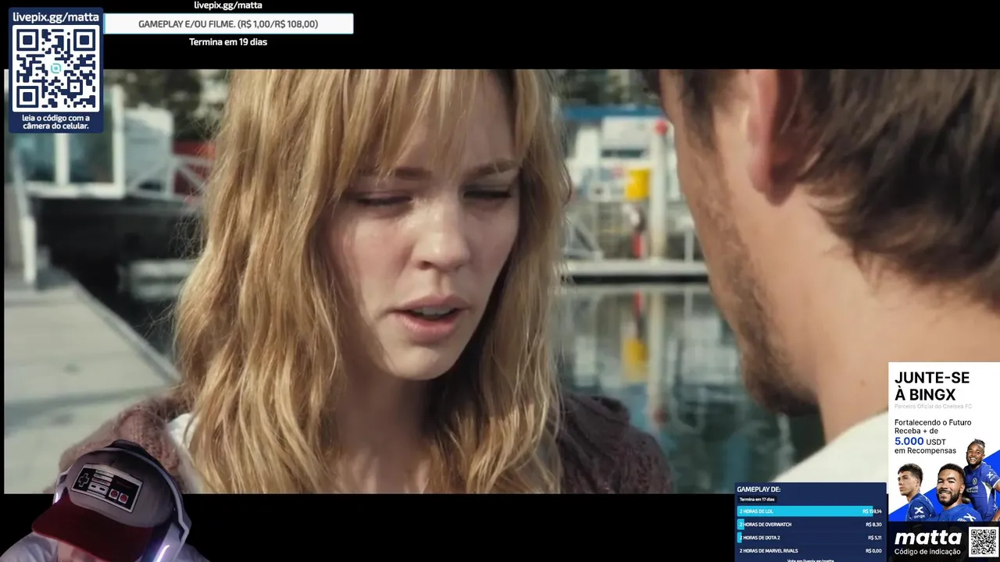Screen dimensions: 1000x562
Task: Click livepix.gg/matta text above goal bar
Action: [x=228, y=5]
